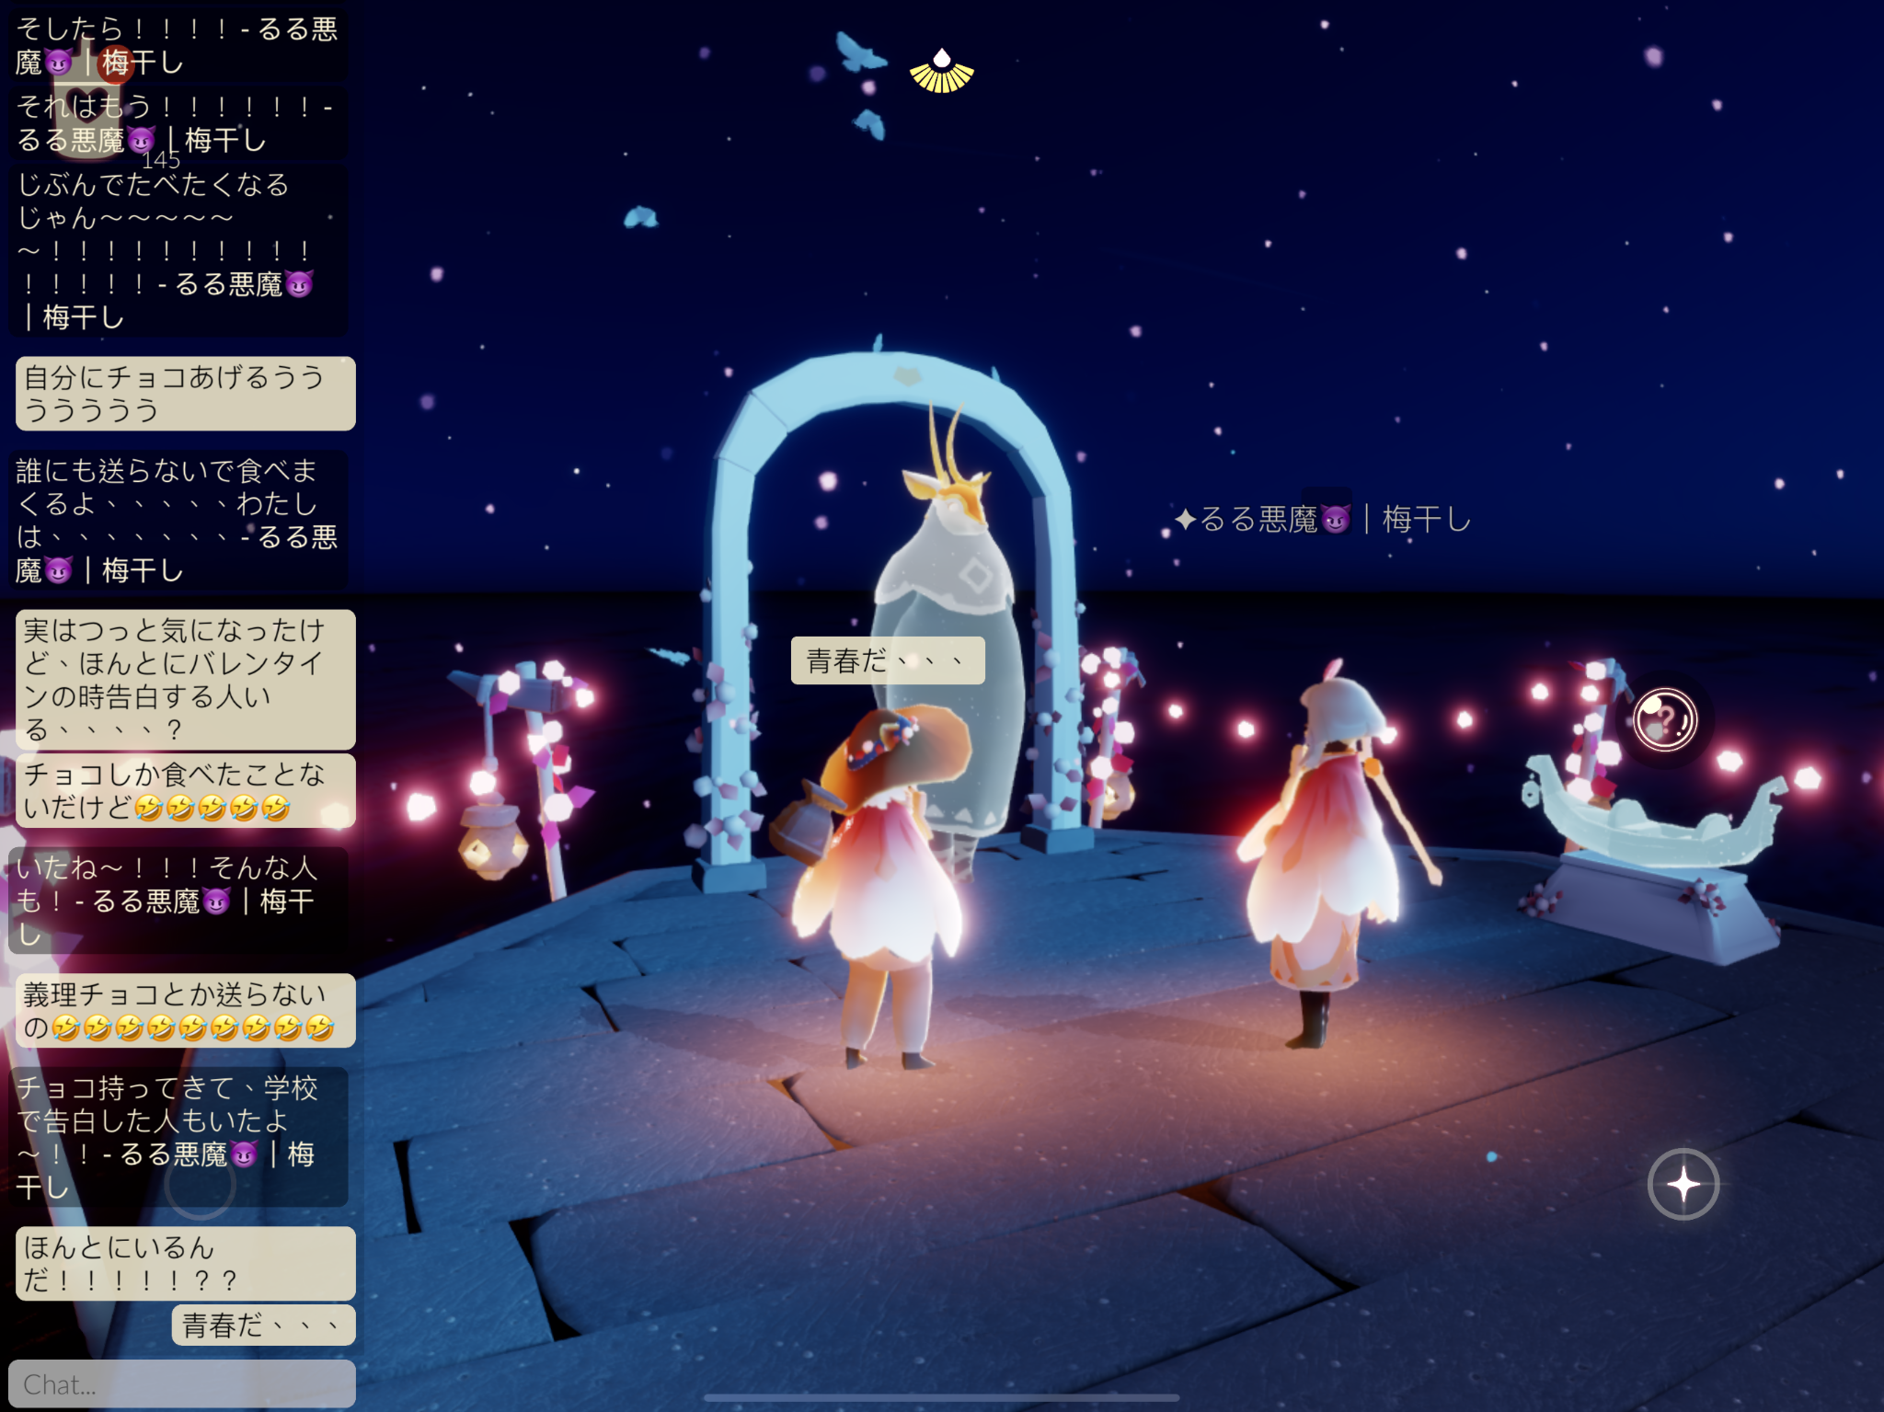Tap chat message いたね〜！！！そんな人も
The width and height of the screenshot is (1884, 1412).
coord(178,901)
